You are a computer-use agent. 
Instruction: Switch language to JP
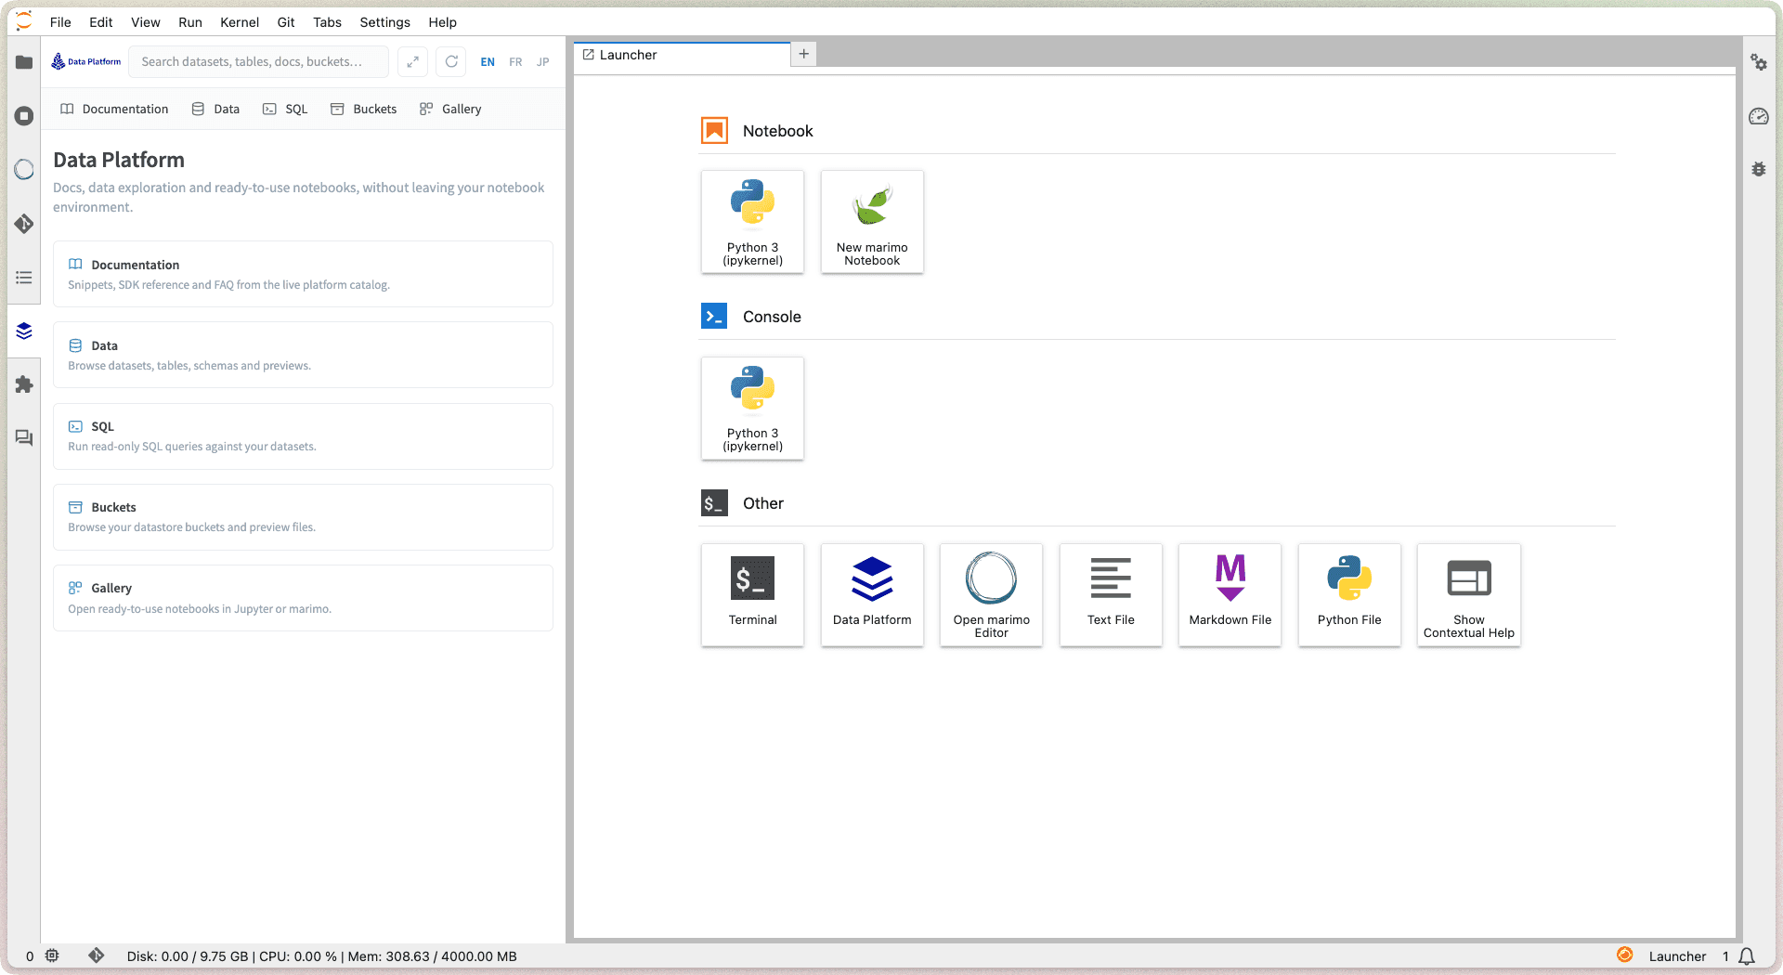pyautogui.click(x=543, y=62)
